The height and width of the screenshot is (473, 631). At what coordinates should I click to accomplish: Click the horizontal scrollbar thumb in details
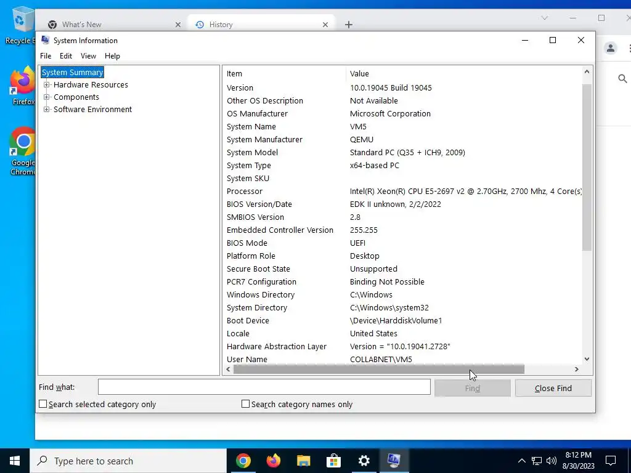click(379, 370)
